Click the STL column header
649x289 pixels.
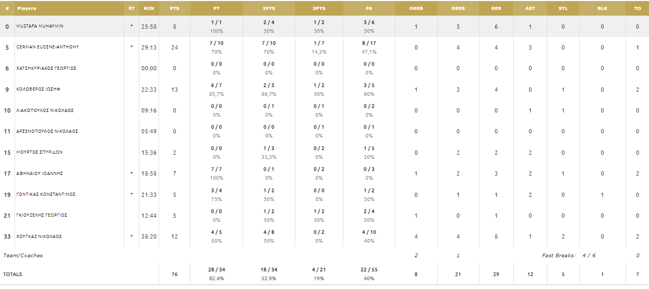(563, 8)
